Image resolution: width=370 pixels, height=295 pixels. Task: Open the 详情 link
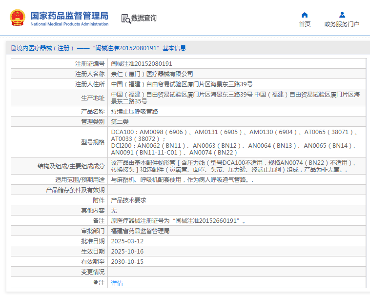tap(117, 283)
